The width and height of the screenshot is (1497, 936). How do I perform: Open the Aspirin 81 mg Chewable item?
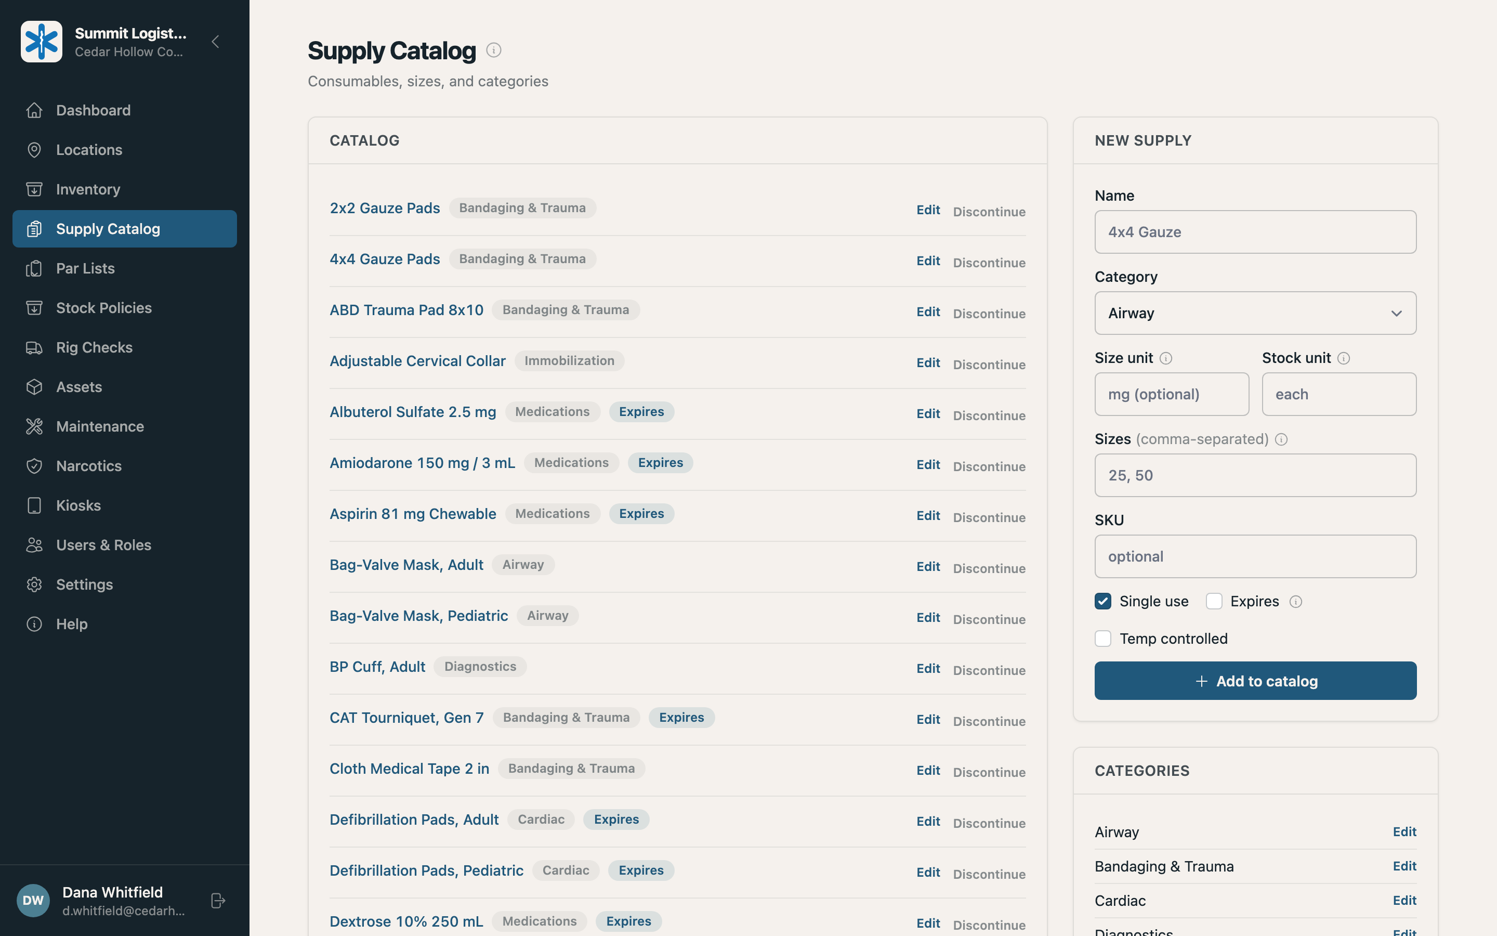click(x=413, y=514)
